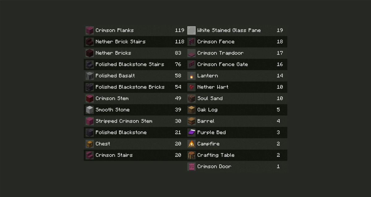Click the Lantern item icon
Screen dimensions: 371x197
tap(191, 76)
